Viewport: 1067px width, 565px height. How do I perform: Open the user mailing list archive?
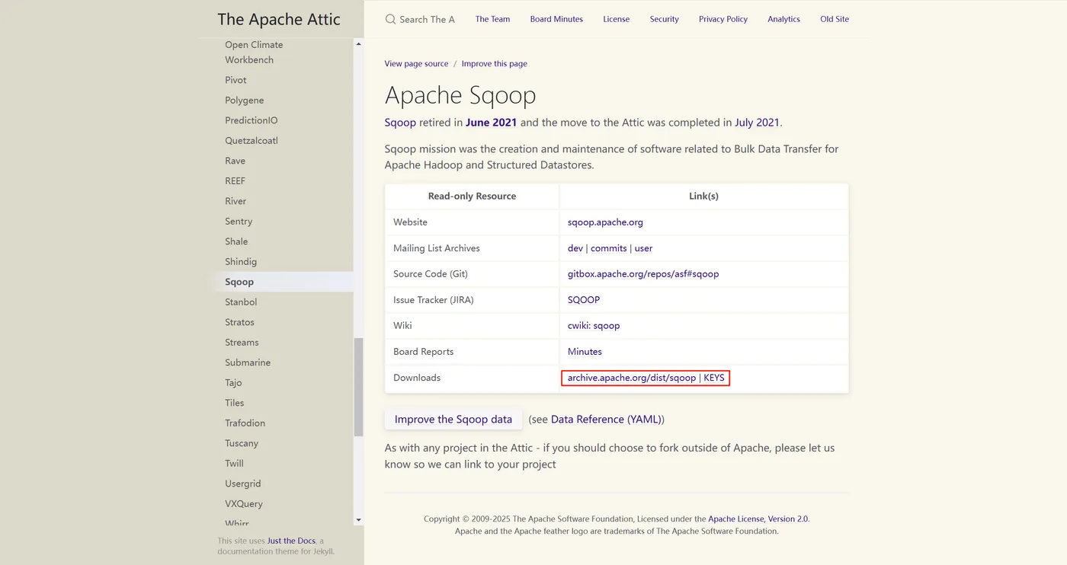pyautogui.click(x=643, y=248)
